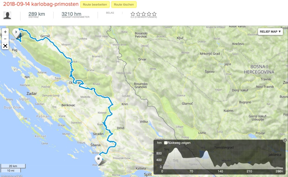Image resolution: width=288 pixels, height=177 pixels.
Task: Click the route end marker pin
Action: pos(98,159)
